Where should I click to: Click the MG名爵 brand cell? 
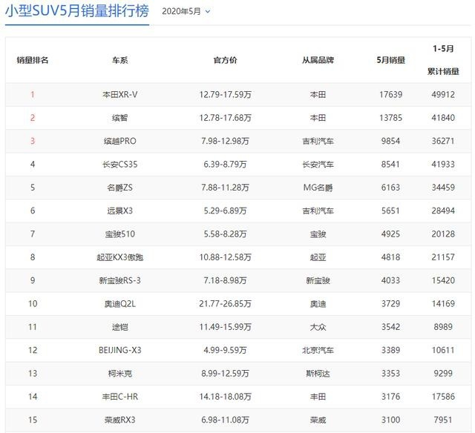pos(318,188)
